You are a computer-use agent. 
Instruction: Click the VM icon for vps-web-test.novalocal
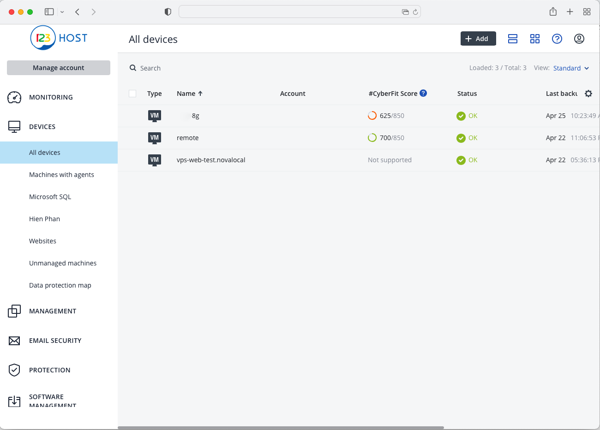pyautogui.click(x=155, y=160)
